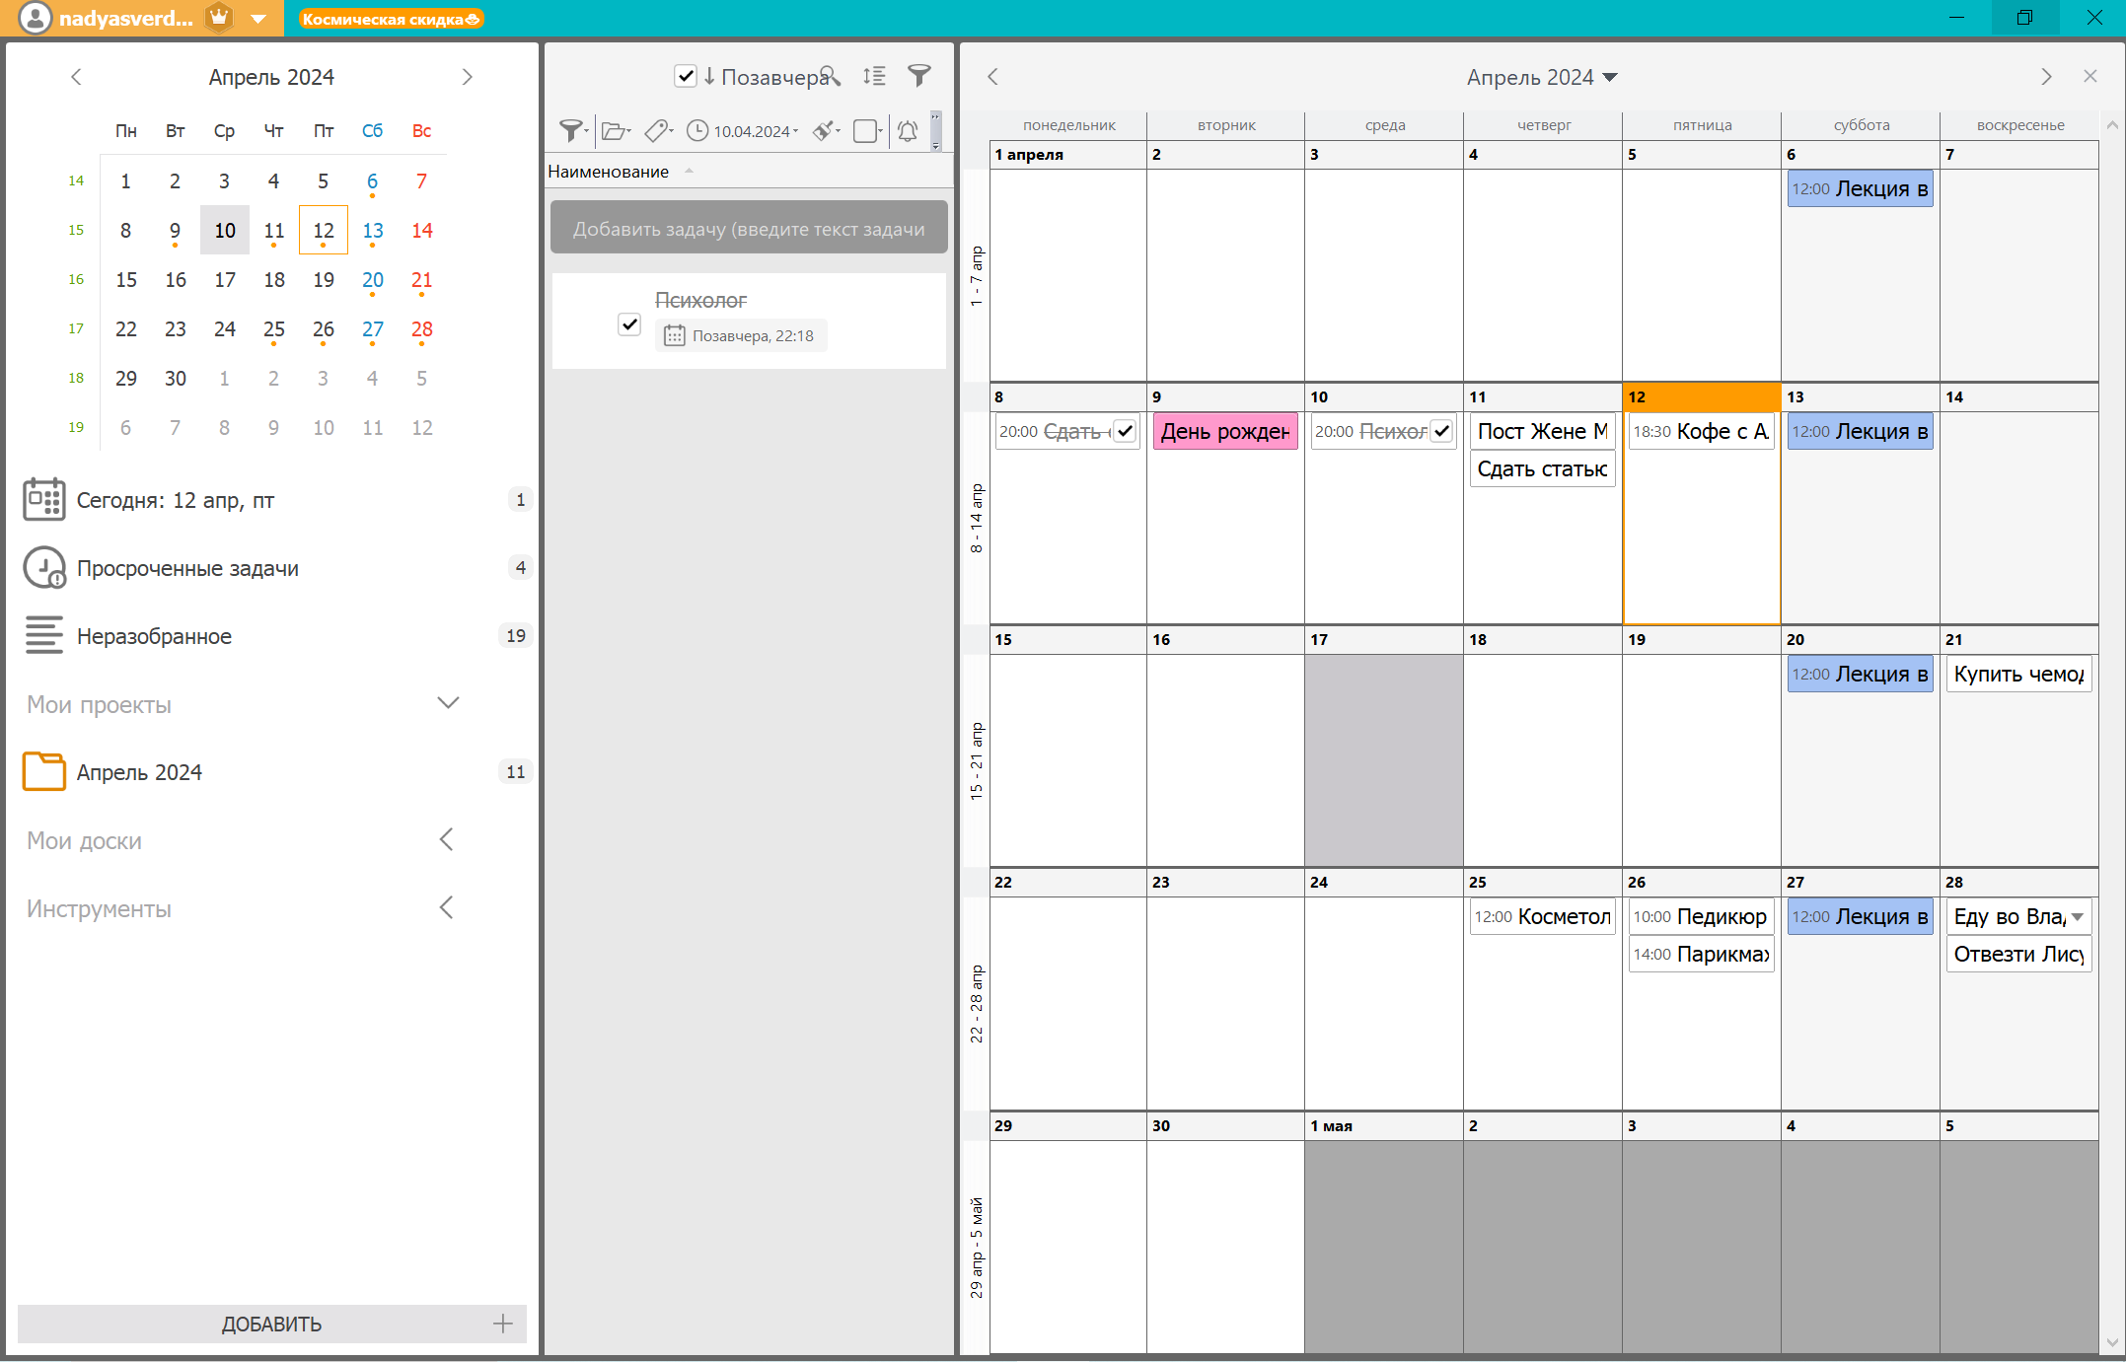
Task: Click the Добавить задачу input field
Action: pyautogui.click(x=749, y=229)
